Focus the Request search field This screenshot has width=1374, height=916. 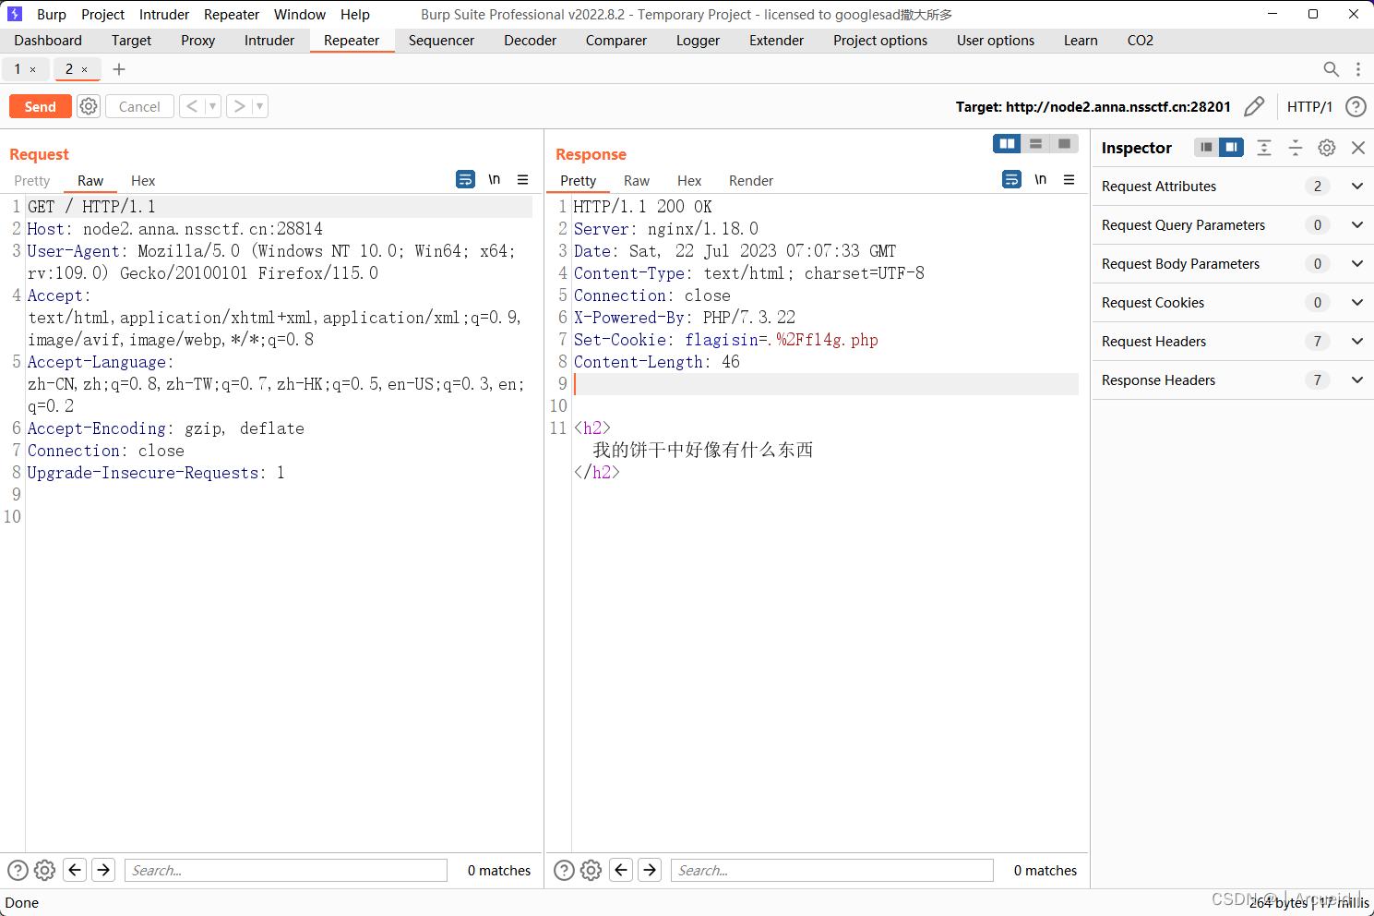tap(286, 870)
